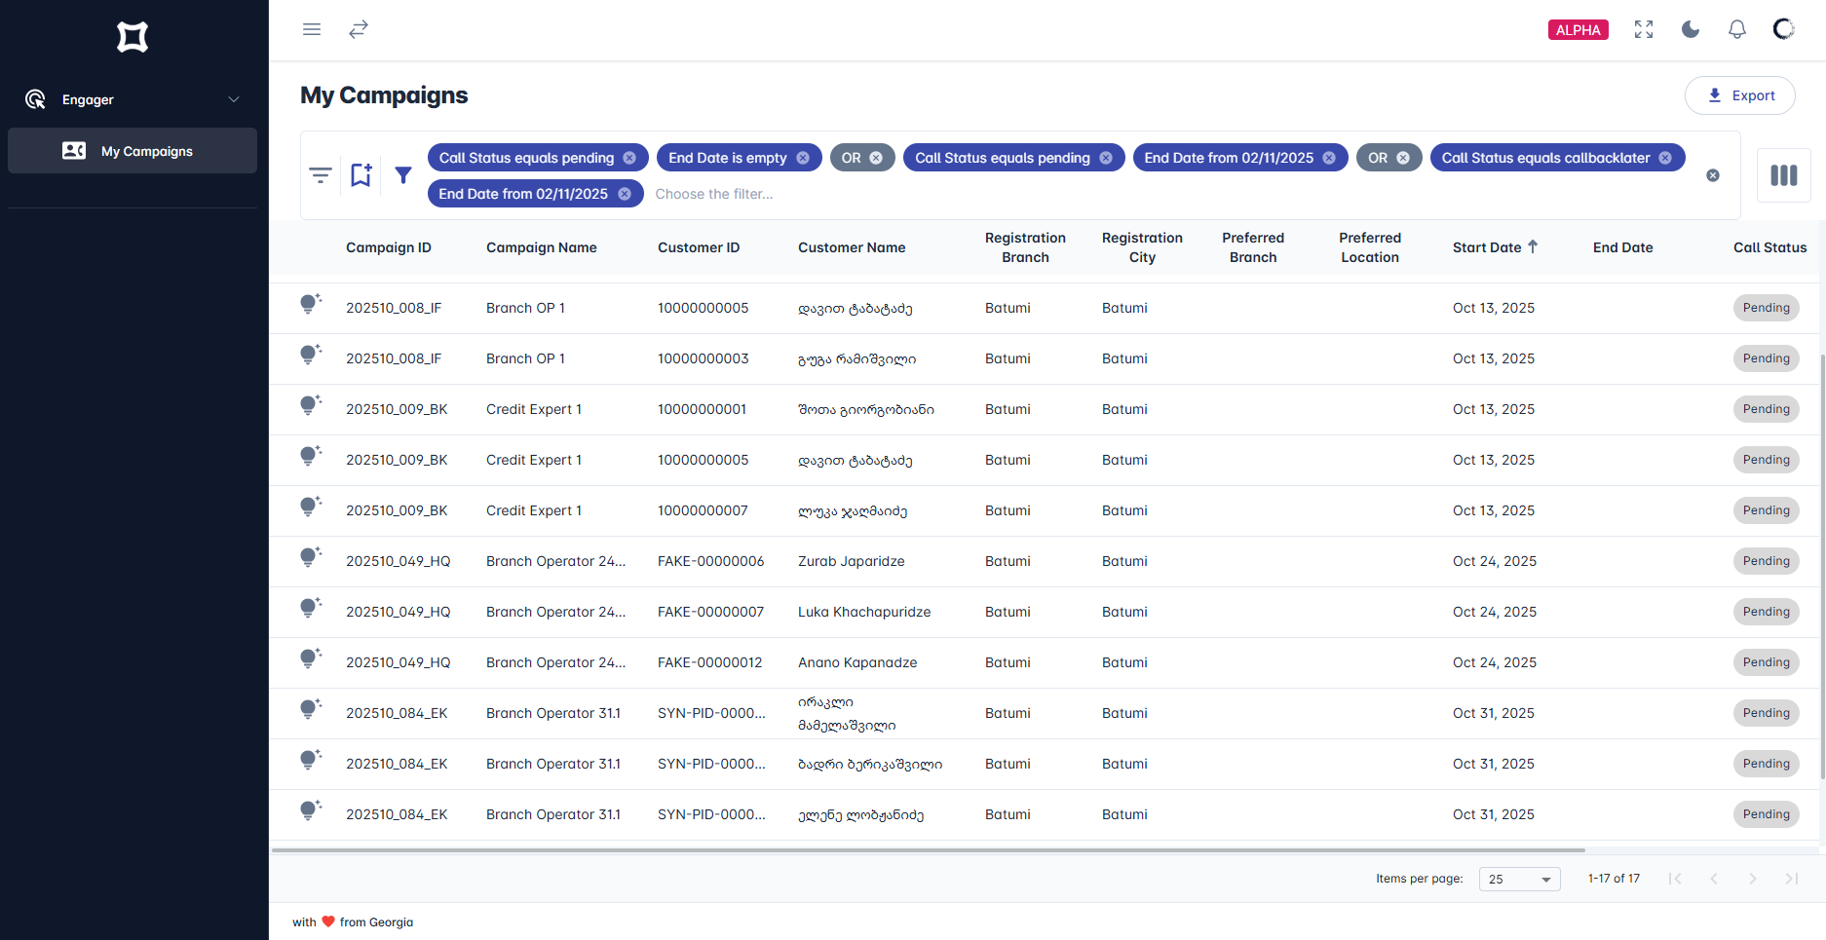Remove the 'End Date is empty' chip
This screenshot has width=1826, height=940.
point(803,158)
